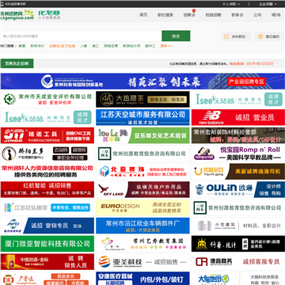The width and height of the screenshot is (285, 285).
Task: Click the 化龙巷 logo
Action: click(x=49, y=14)
